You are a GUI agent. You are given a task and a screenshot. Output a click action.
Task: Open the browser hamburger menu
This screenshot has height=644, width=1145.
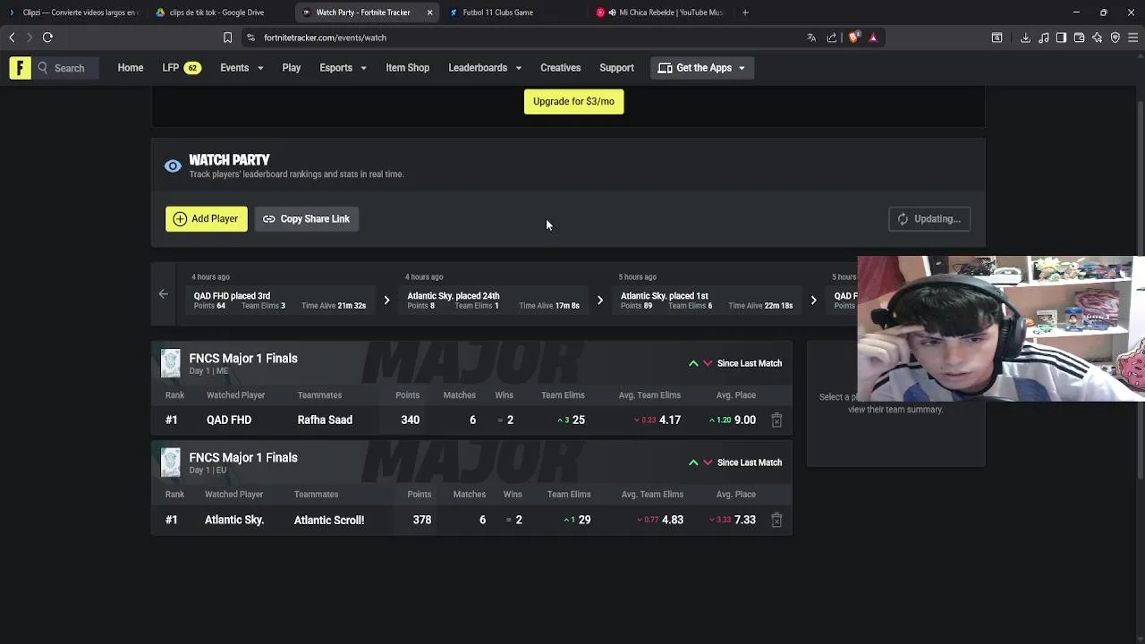[x=1132, y=38]
